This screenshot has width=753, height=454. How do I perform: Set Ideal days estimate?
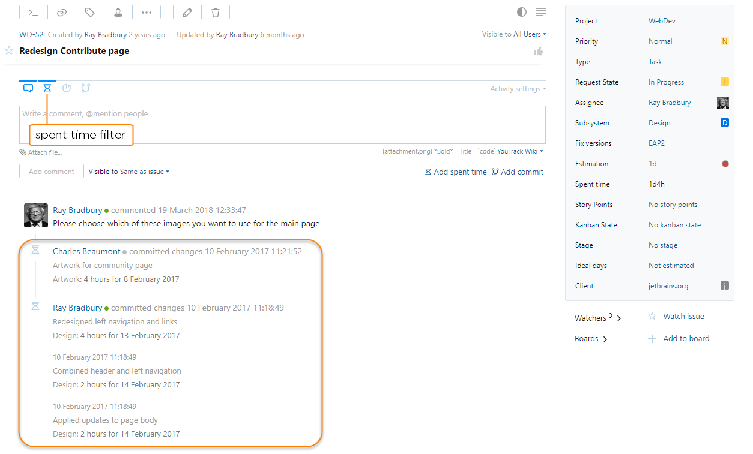[x=671, y=266]
